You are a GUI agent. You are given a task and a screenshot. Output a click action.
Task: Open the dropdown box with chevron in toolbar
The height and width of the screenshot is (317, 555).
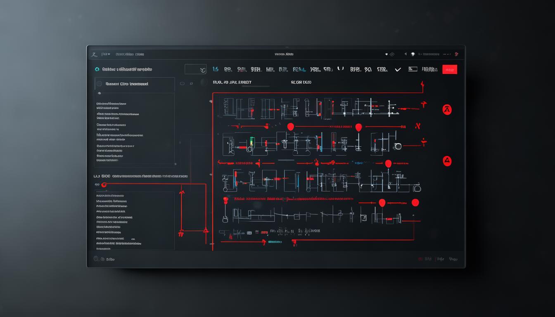tap(195, 69)
